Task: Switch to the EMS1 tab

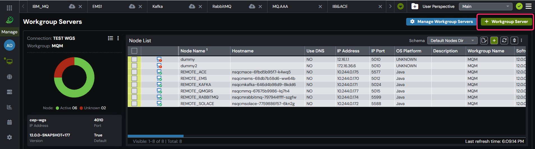Action: (97, 6)
